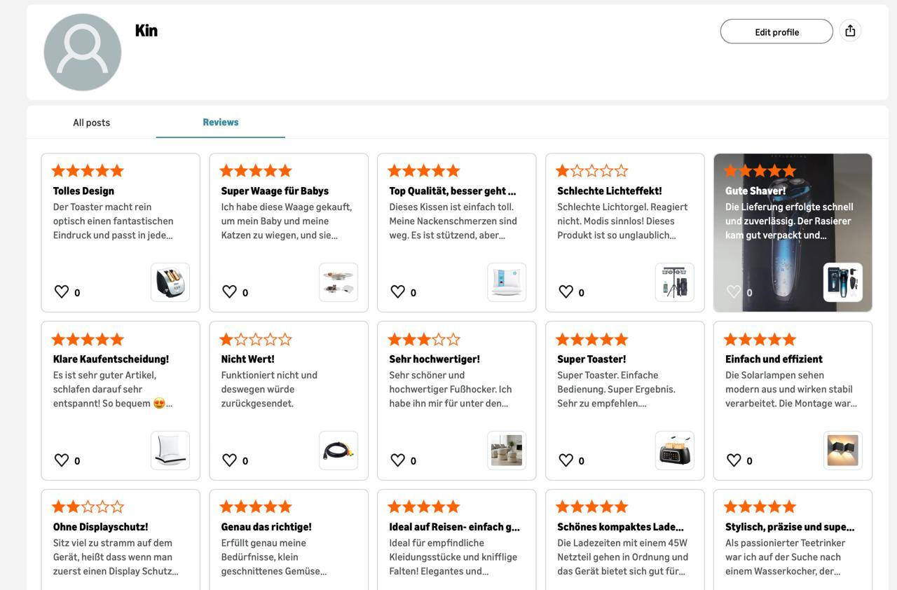
Task: Click the share profile icon
Action: click(850, 31)
